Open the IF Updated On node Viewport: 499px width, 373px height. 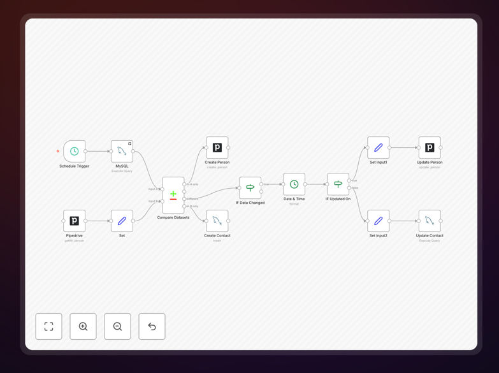(x=338, y=184)
